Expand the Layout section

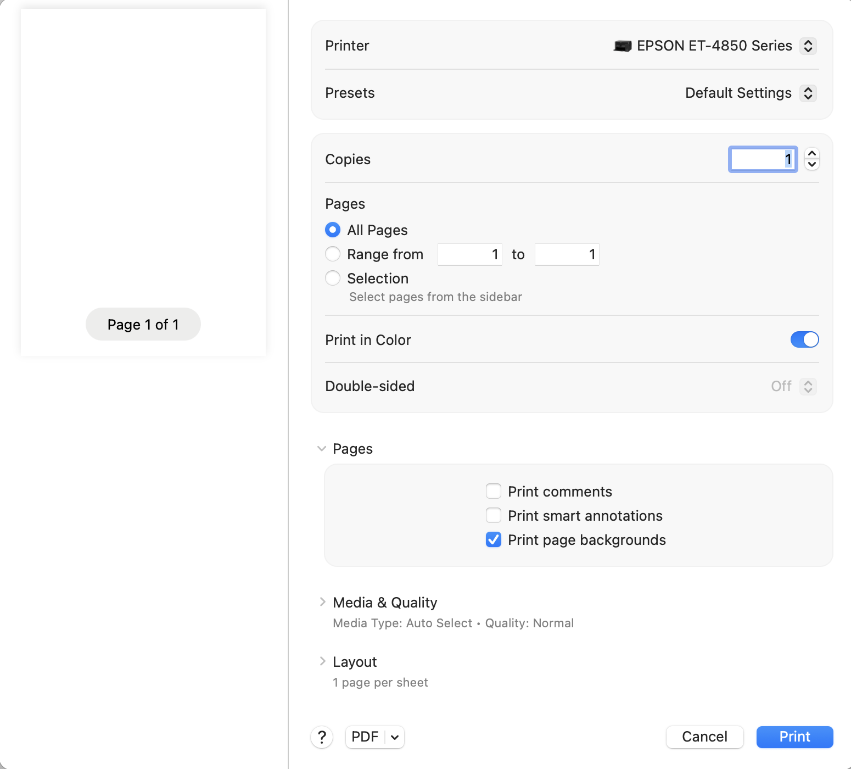click(x=322, y=661)
